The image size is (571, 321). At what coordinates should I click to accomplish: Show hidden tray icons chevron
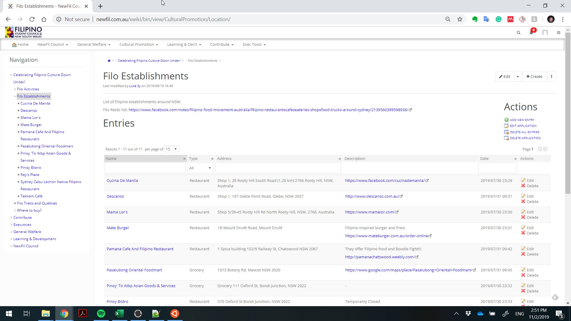pyautogui.click(x=456, y=314)
